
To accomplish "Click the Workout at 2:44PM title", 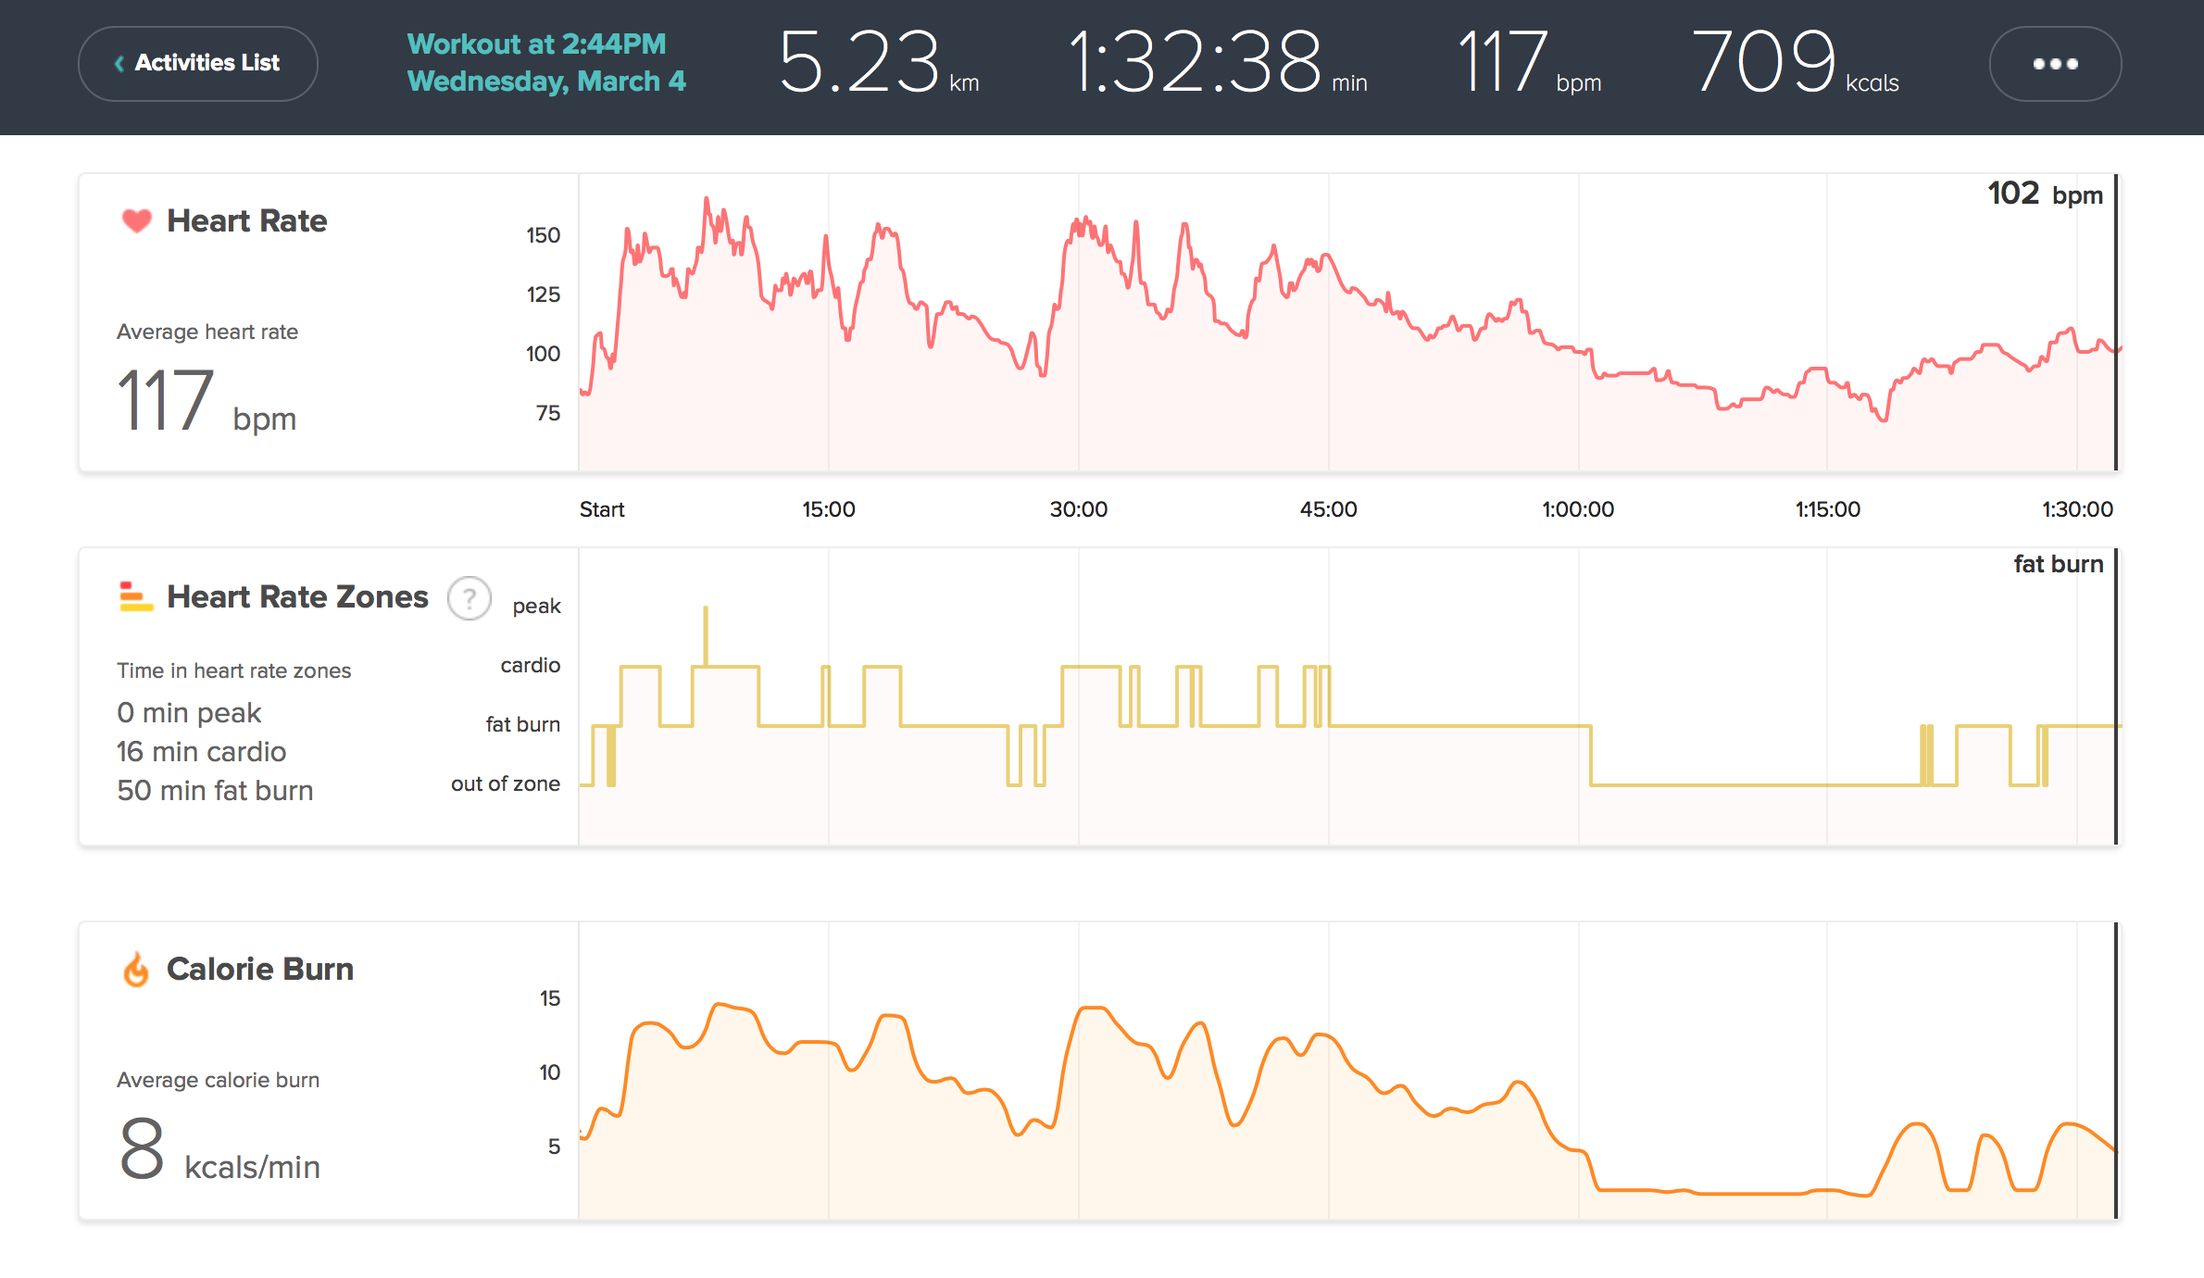I will tap(536, 44).
